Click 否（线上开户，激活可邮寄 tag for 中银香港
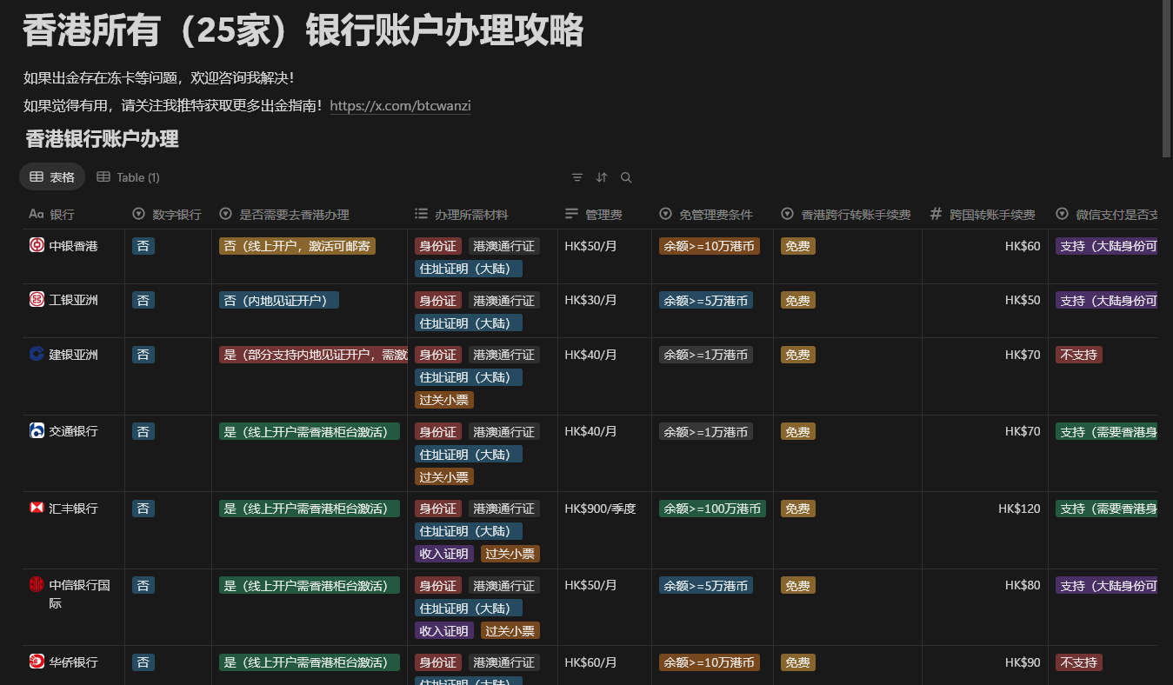 [297, 246]
